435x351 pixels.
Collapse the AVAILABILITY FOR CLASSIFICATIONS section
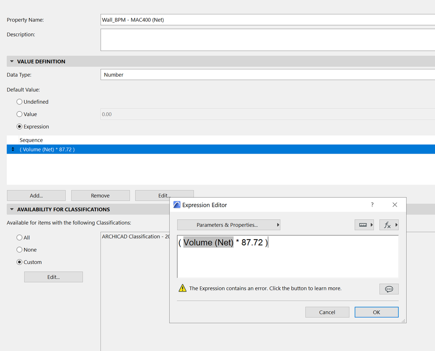pyautogui.click(x=12, y=209)
